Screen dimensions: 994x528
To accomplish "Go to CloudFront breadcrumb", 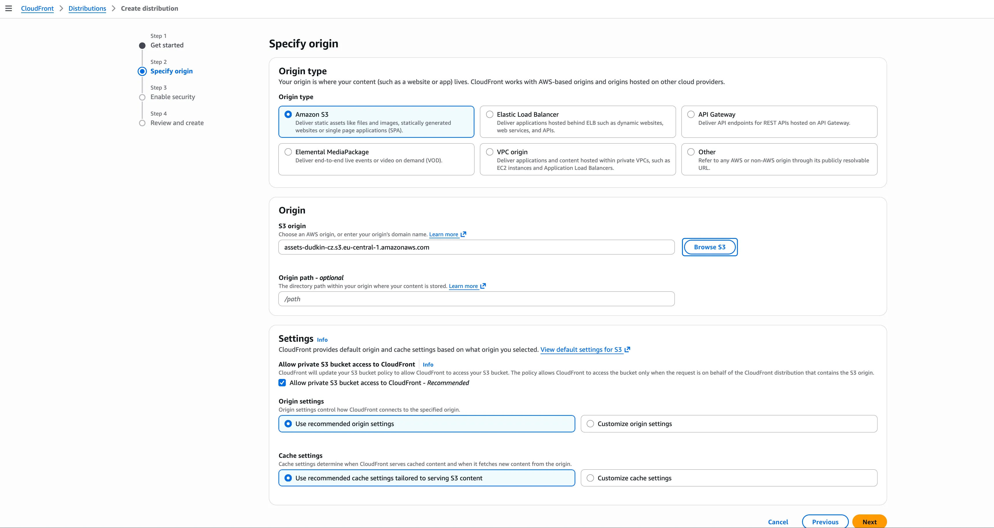I will [x=37, y=8].
